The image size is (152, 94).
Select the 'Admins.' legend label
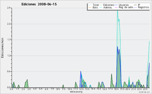(108, 7)
